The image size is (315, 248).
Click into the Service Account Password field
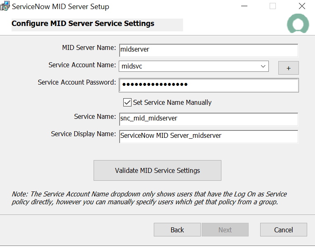(x=209, y=85)
